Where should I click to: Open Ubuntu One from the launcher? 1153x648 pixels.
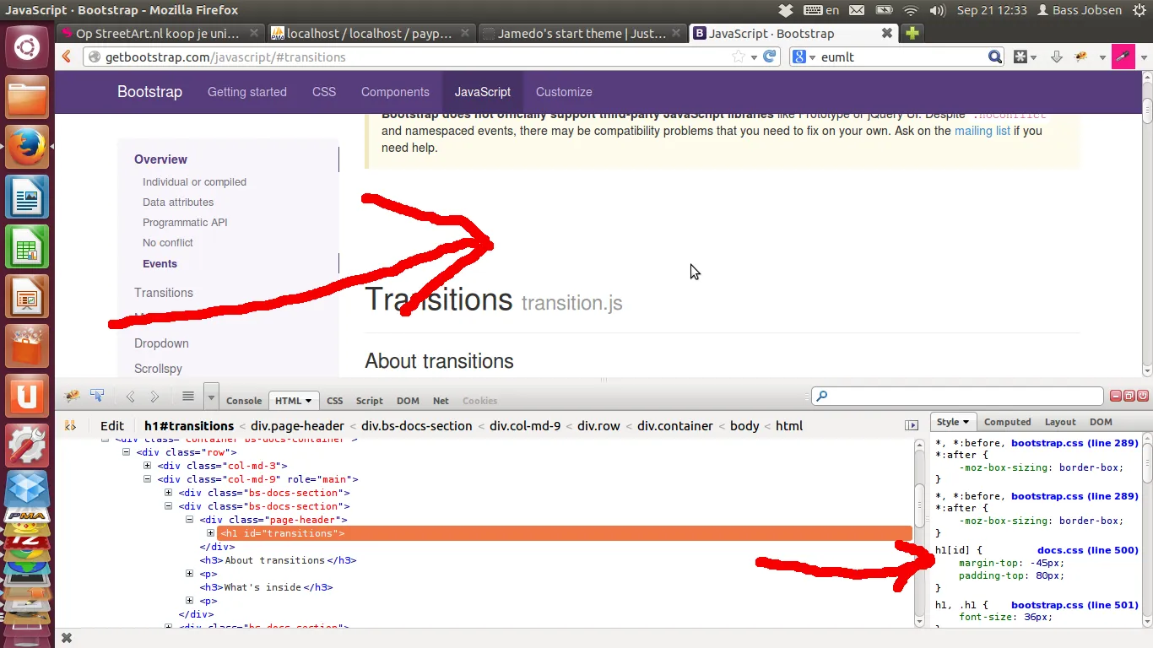pyautogui.click(x=27, y=397)
